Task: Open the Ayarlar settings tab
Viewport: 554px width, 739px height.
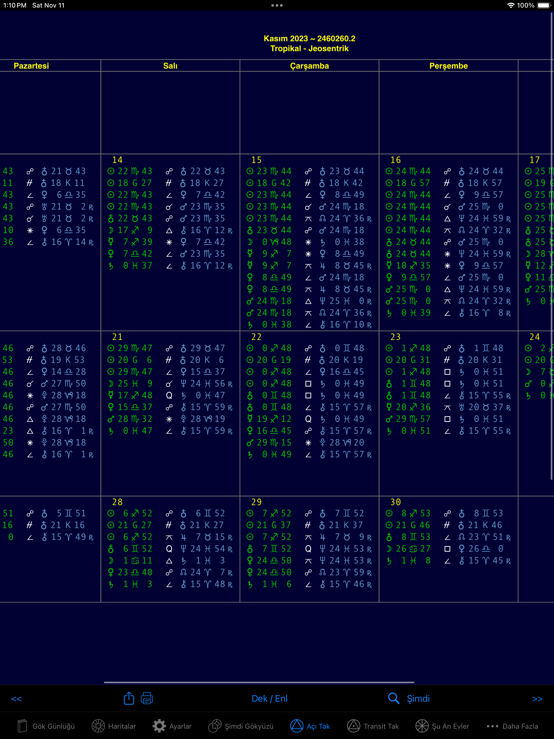Action: [x=172, y=726]
